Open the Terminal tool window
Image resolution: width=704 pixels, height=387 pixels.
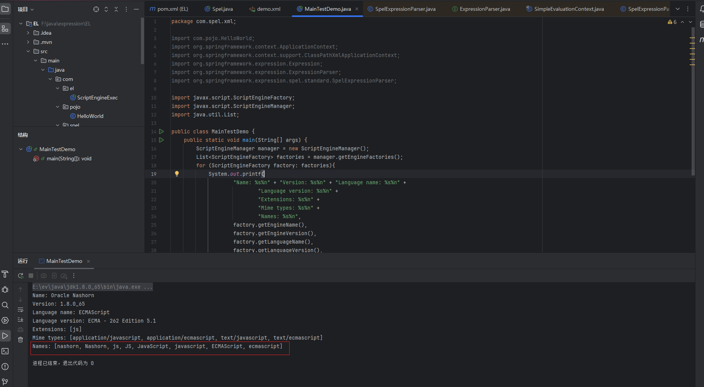tap(5, 351)
